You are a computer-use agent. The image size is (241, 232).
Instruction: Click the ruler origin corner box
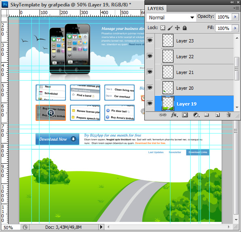tap(4, 13)
